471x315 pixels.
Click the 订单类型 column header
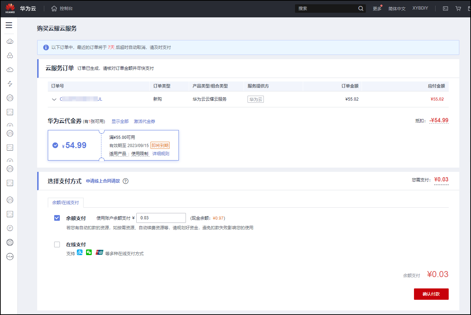tap(162, 86)
